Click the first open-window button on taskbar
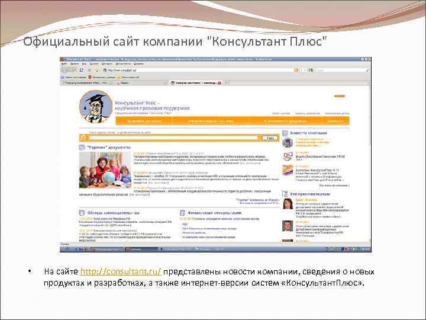Screen dimensions: 426x320 click(x=106, y=249)
